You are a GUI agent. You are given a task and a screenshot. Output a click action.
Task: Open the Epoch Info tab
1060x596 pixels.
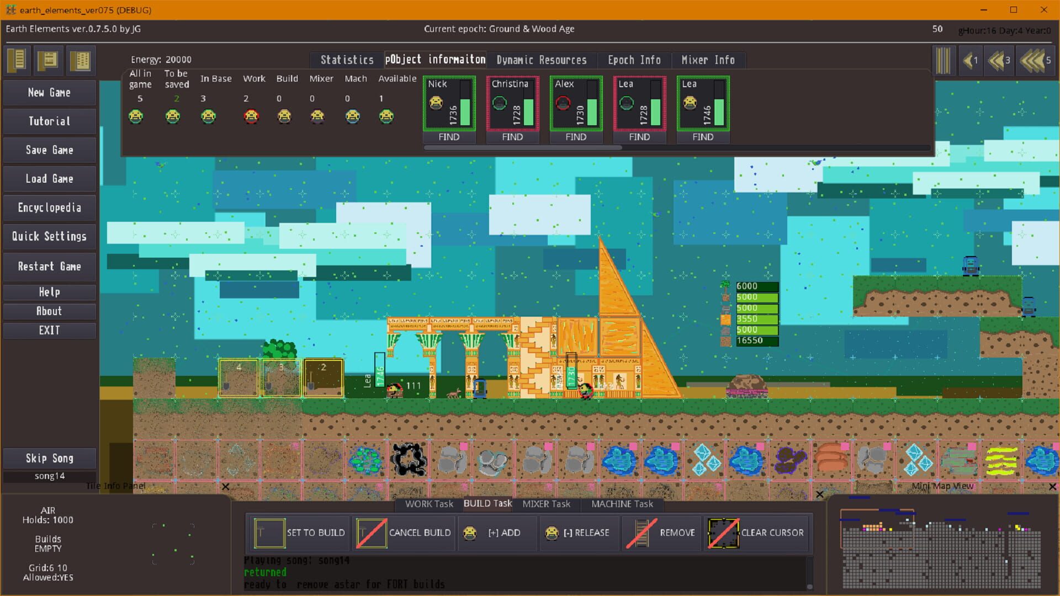[x=634, y=60]
